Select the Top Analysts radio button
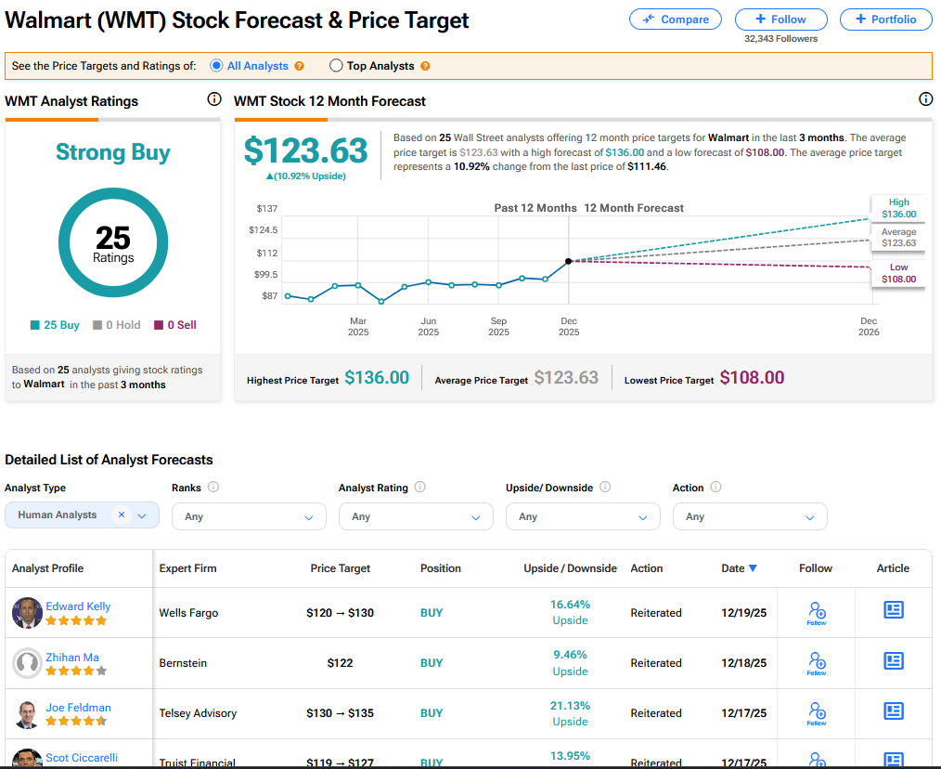941x769 pixels. click(337, 66)
